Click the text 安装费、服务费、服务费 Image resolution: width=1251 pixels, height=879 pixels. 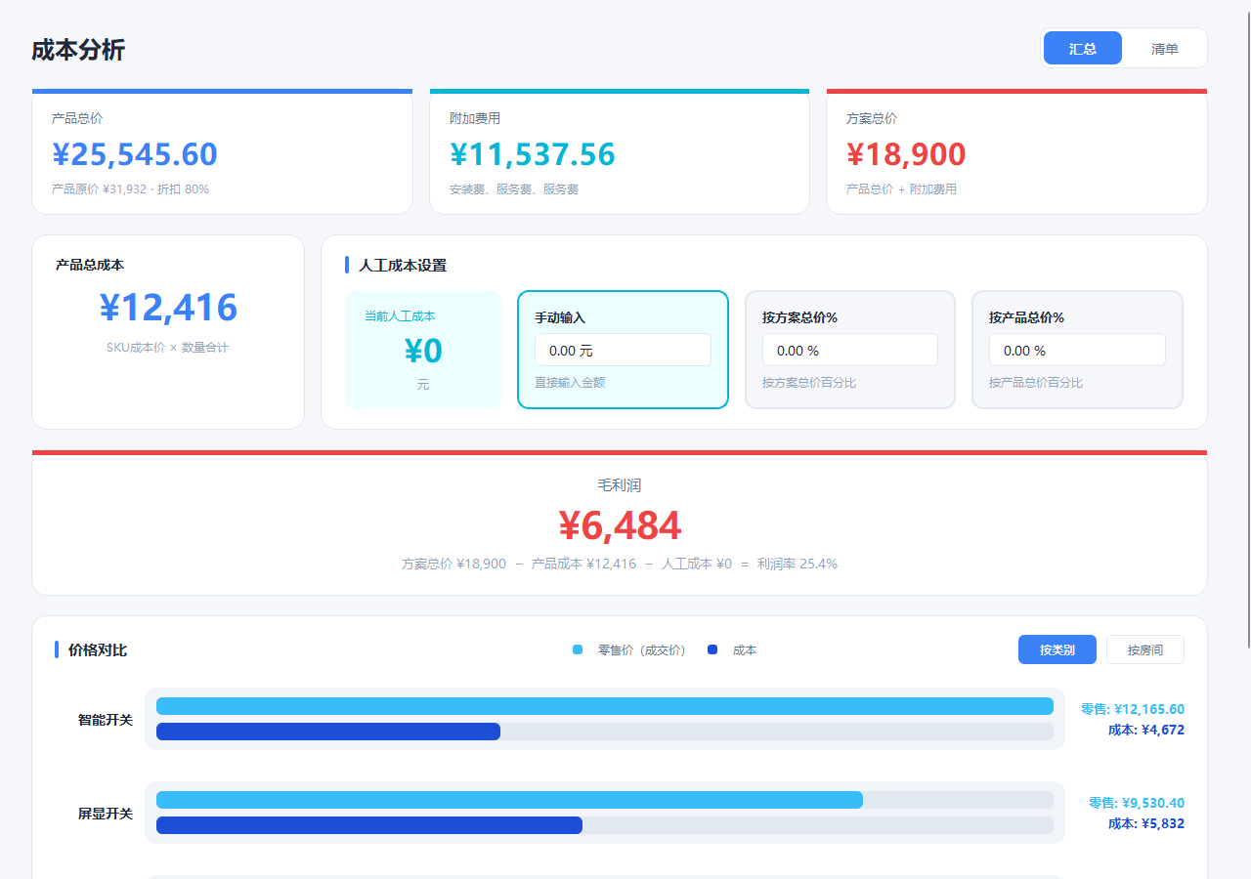[x=514, y=189]
